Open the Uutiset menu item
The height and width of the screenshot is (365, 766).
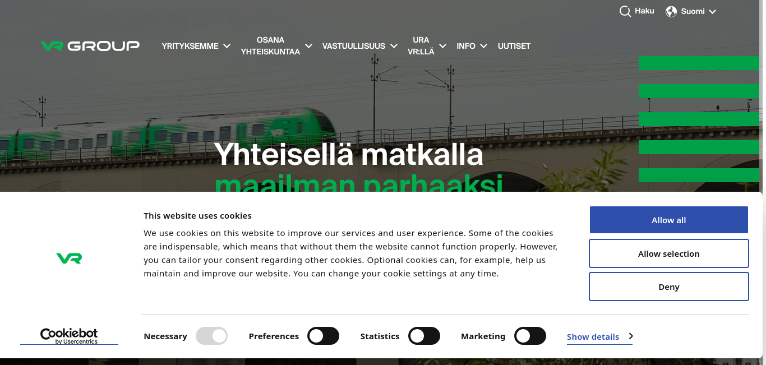(514, 46)
